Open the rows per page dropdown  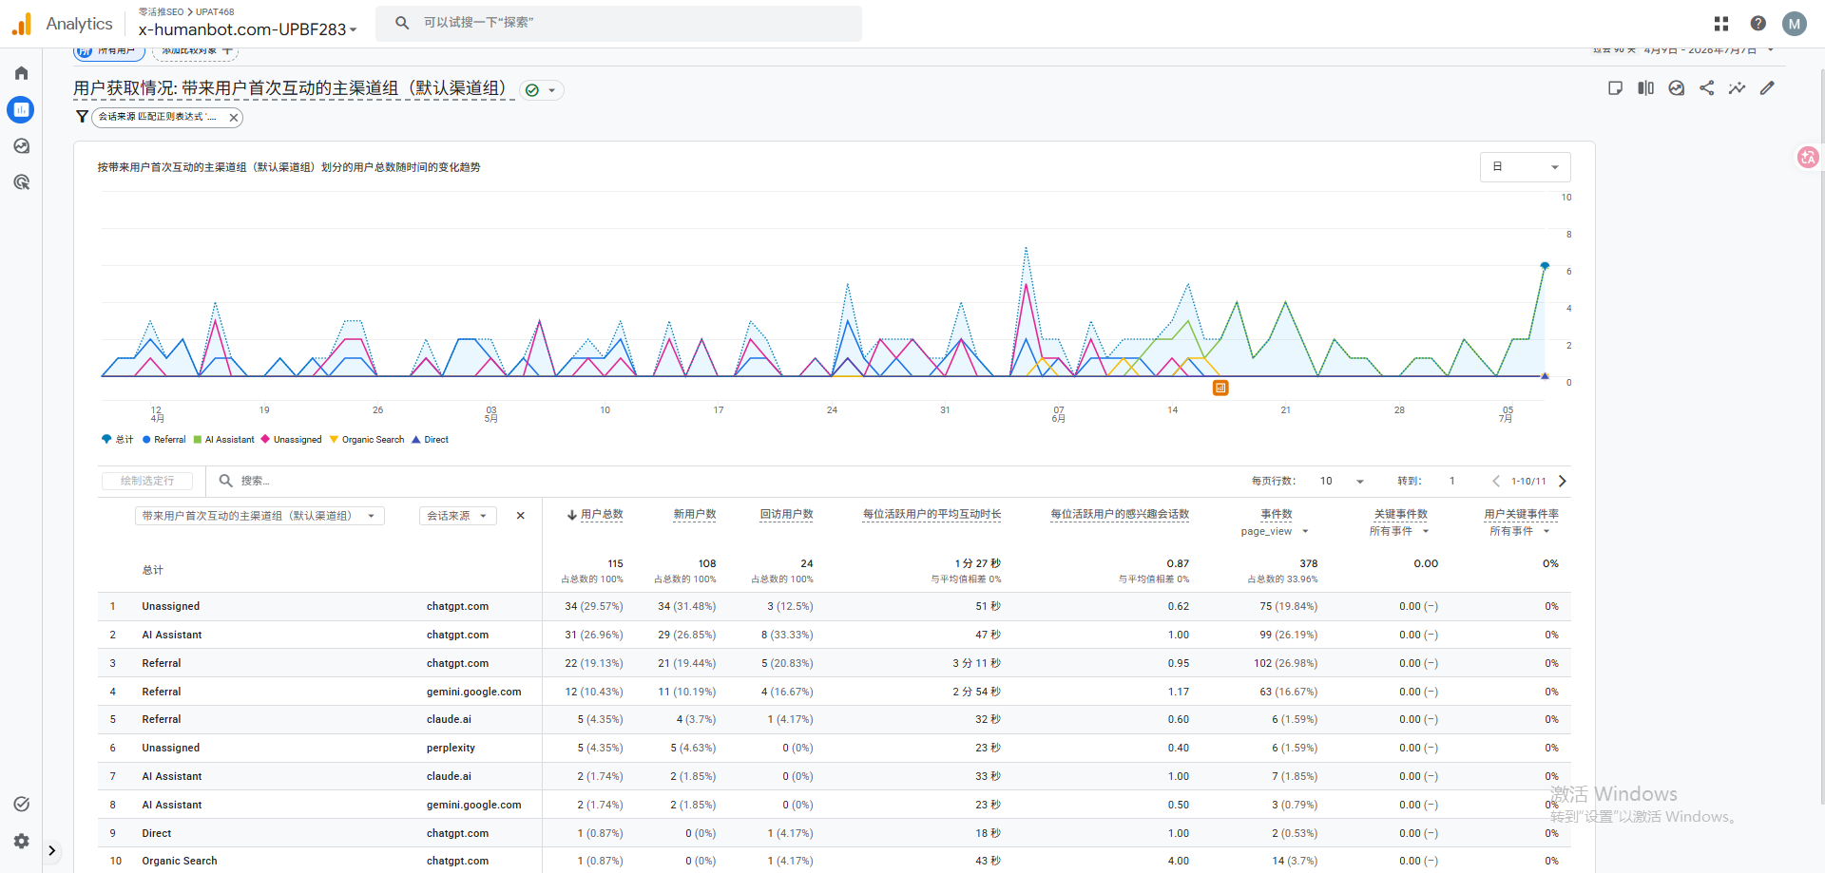(1341, 482)
